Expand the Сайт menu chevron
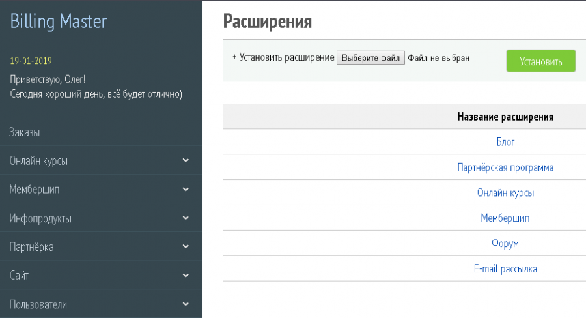 click(186, 276)
